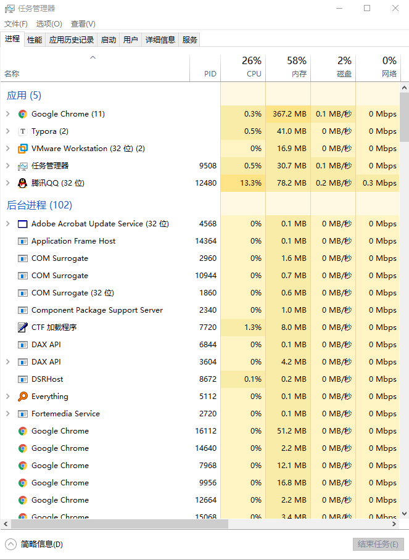The height and width of the screenshot is (560, 409).
Task: Expand the 腾讯QQ (32 位) entry
Action: (x=8, y=183)
